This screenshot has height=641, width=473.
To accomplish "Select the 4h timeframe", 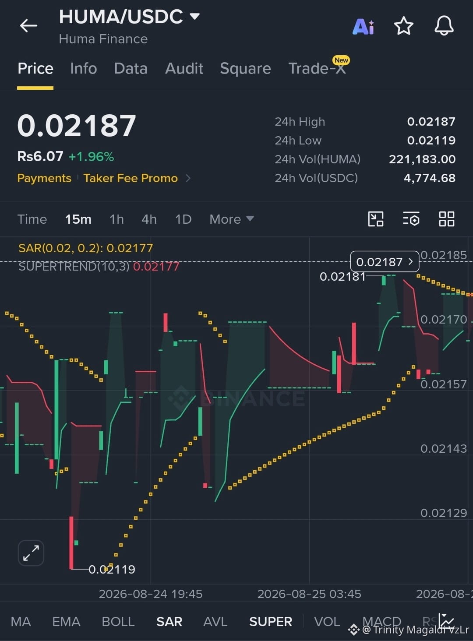I will pyautogui.click(x=149, y=219).
